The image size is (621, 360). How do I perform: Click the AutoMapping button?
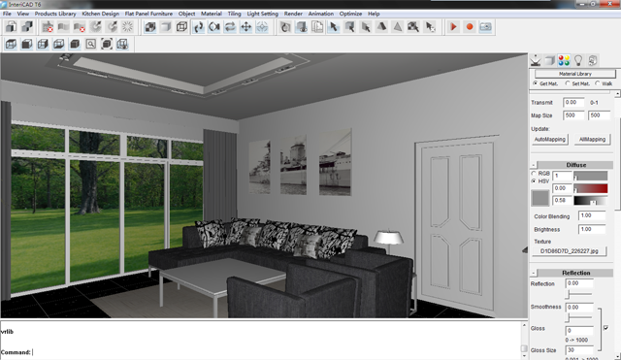550,140
